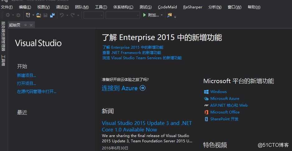292x151 pixels.
Task: Open the 体系结构(C) menu
Action: [x=123, y=7]
